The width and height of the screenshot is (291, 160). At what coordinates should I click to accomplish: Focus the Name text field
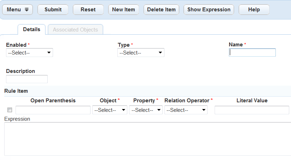click(252, 53)
